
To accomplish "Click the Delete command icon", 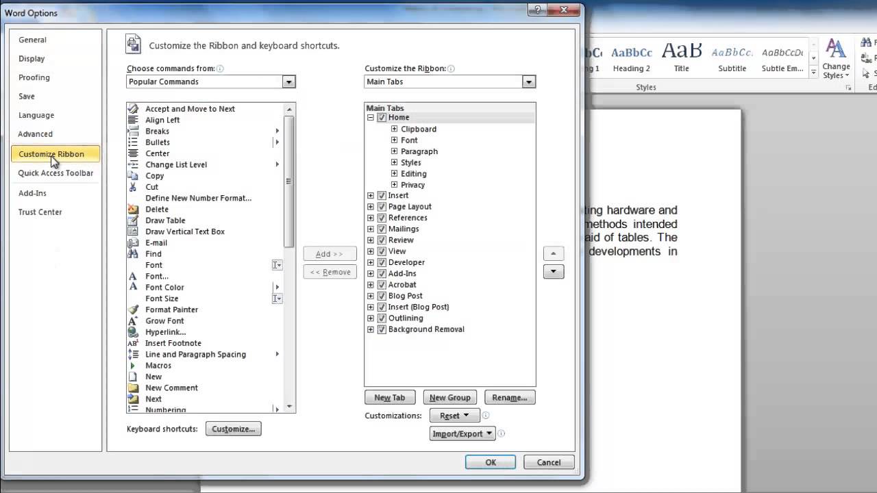I will [133, 210].
